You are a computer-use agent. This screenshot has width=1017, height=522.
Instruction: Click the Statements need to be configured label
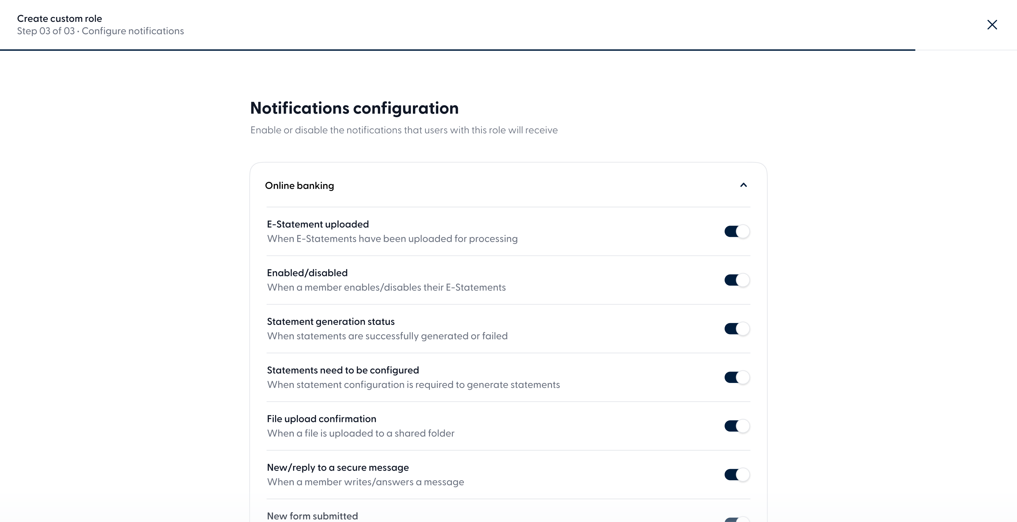point(343,370)
